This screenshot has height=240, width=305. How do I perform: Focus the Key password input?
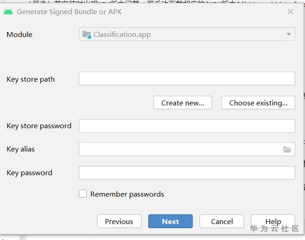click(187, 172)
